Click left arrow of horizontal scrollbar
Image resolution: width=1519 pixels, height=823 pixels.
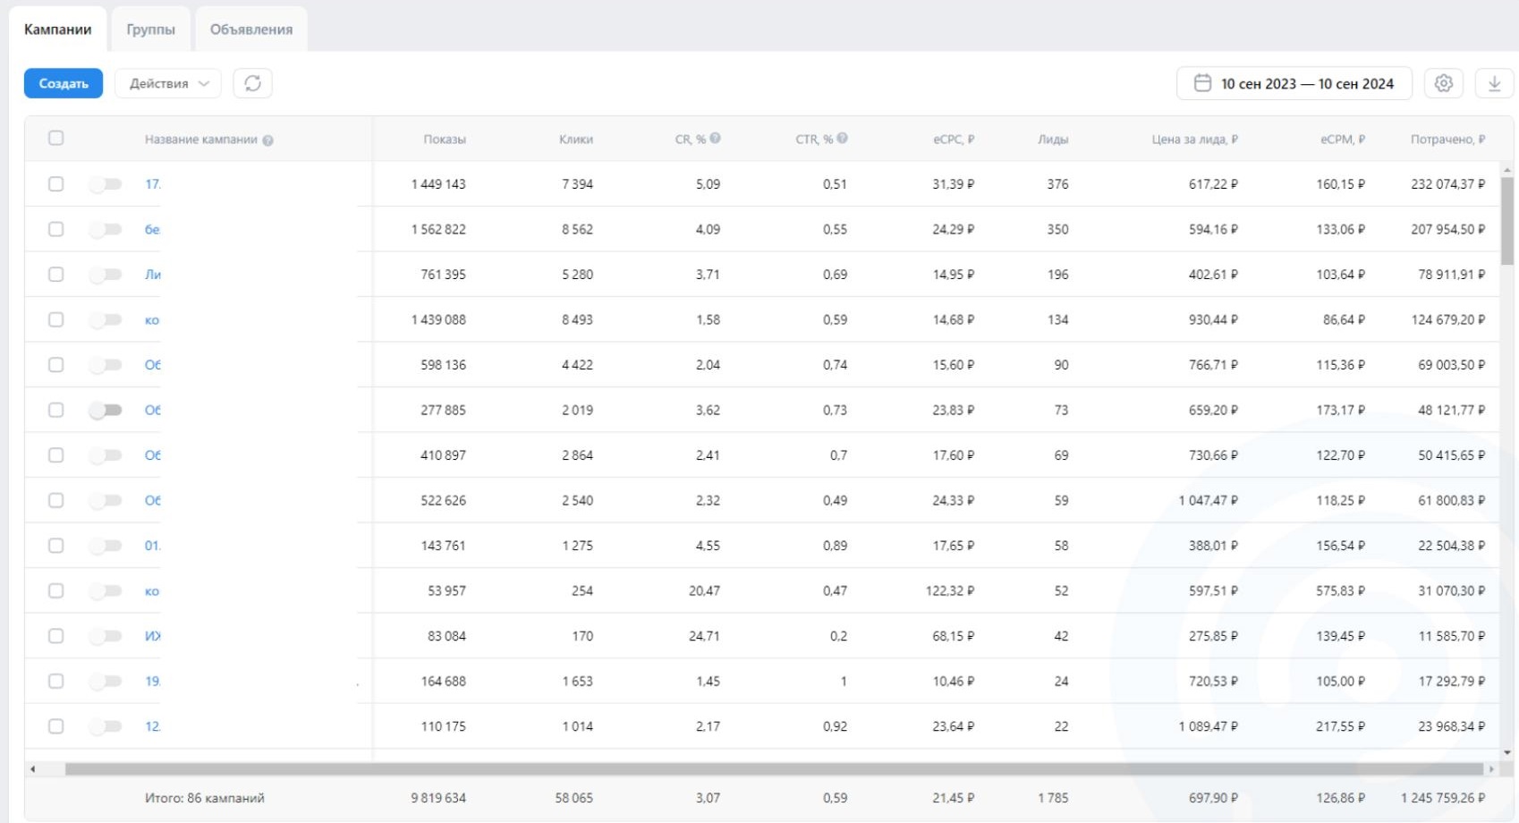pyautogui.click(x=33, y=768)
